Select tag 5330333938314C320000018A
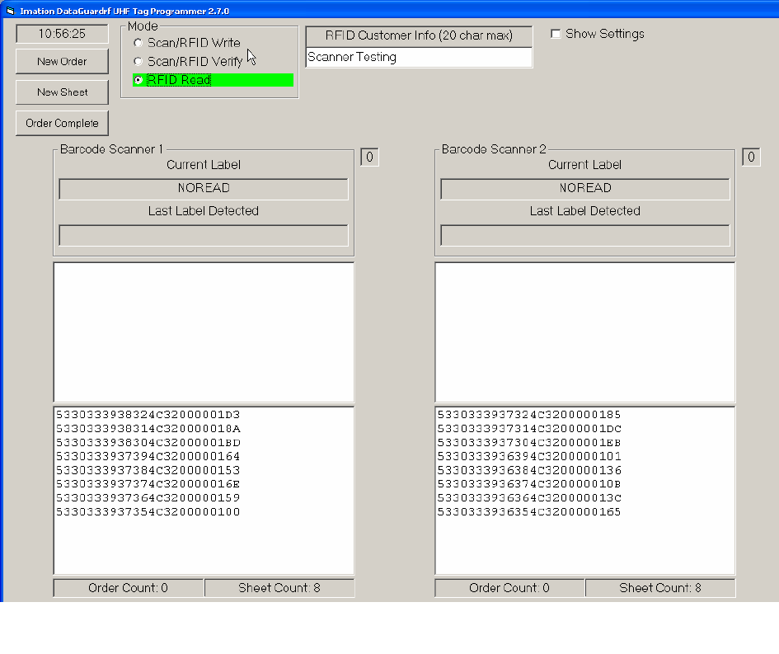Image resolution: width=779 pixels, height=654 pixels. pos(148,428)
